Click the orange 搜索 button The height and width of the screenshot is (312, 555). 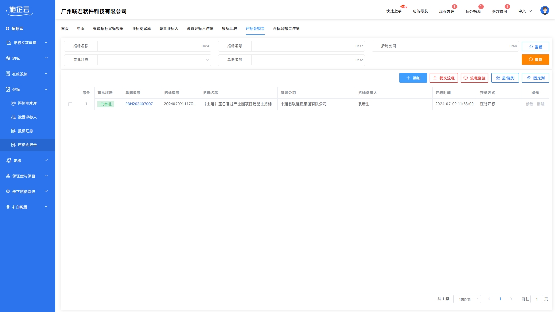click(535, 60)
